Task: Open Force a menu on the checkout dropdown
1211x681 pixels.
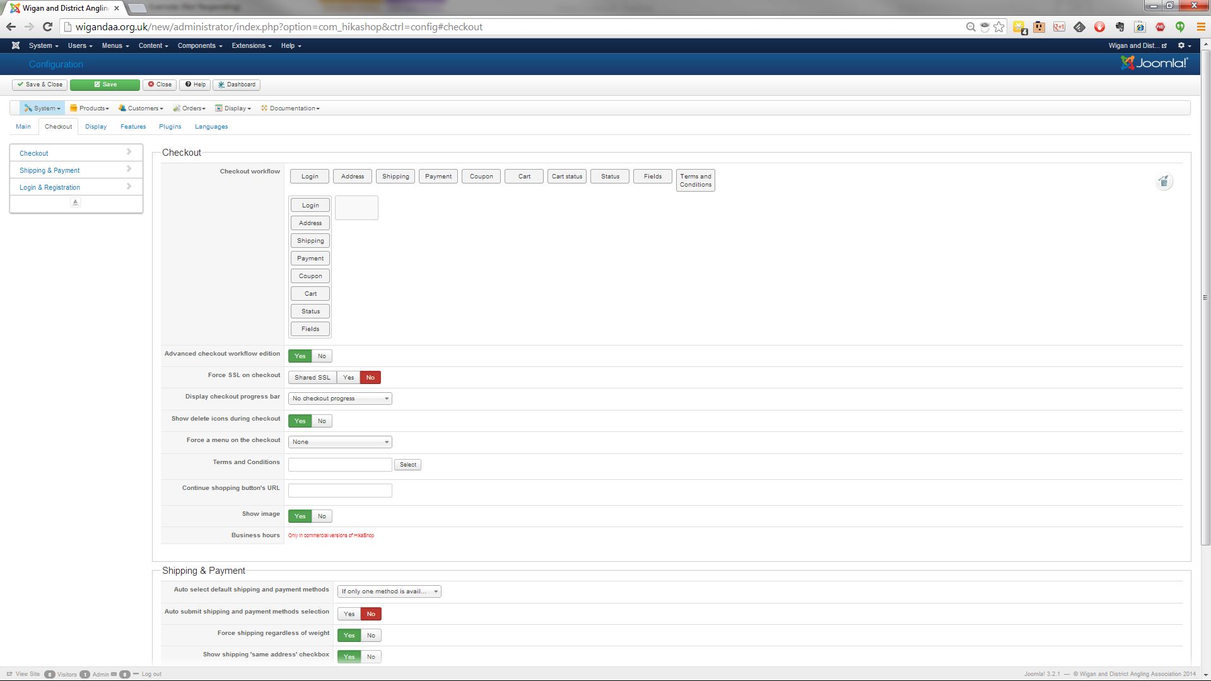Action: click(x=340, y=442)
